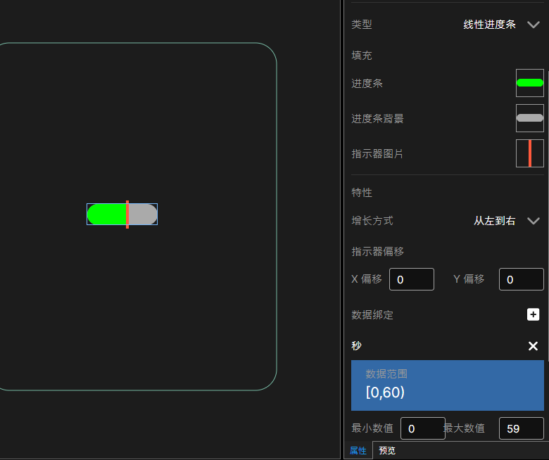Viewport: 549px width, 460px height.
Task: Switch to the 属性 tab
Action: click(x=358, y=451)
